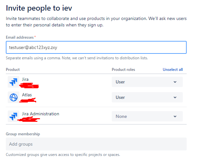Open the Jira Administration role dropdown
This screenshot has height=163, width=197.
point(147,116)
